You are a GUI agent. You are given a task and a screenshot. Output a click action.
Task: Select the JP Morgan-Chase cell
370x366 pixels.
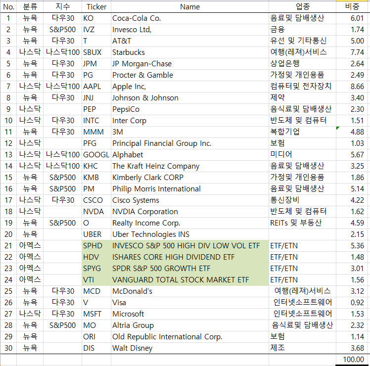190,64
